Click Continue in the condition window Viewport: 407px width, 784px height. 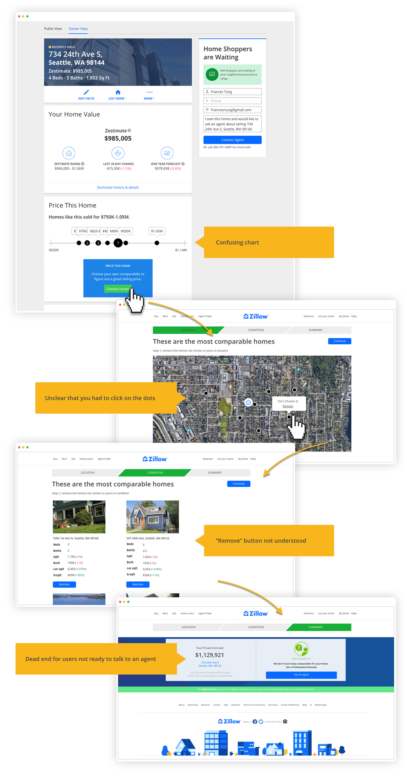(239, 484)
